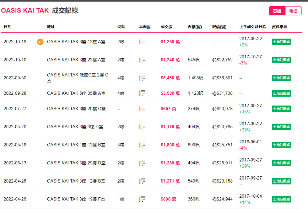Click the 平面圖 column header
308x213 pixels.
[x=145, y=27]
